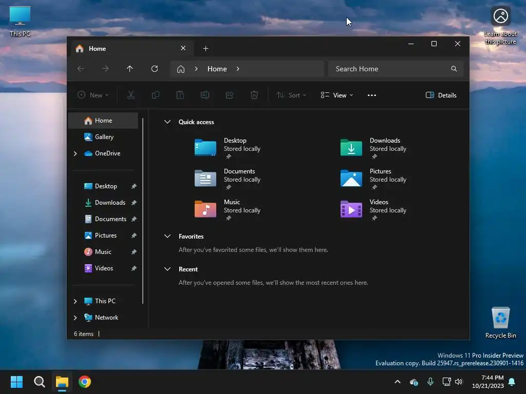Click the pin next to sidebar Pictures
The width and height of the screenshot is (526, 394).
[134, 235]
